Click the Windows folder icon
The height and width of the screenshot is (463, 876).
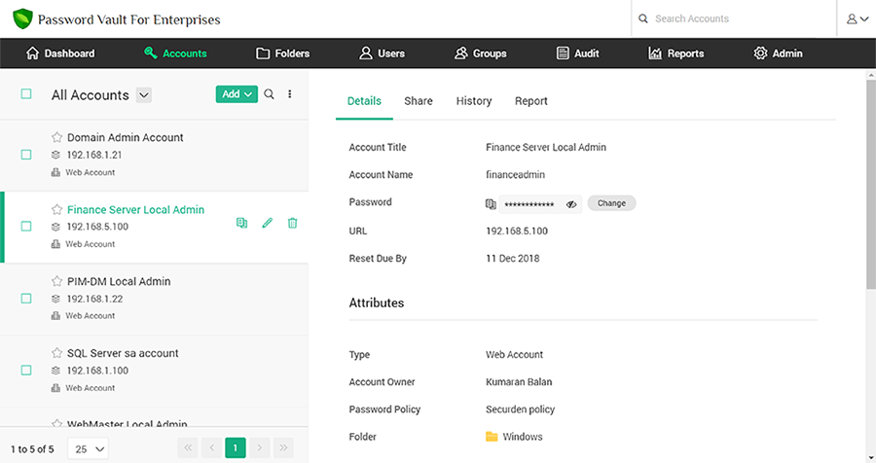point(492,437)
